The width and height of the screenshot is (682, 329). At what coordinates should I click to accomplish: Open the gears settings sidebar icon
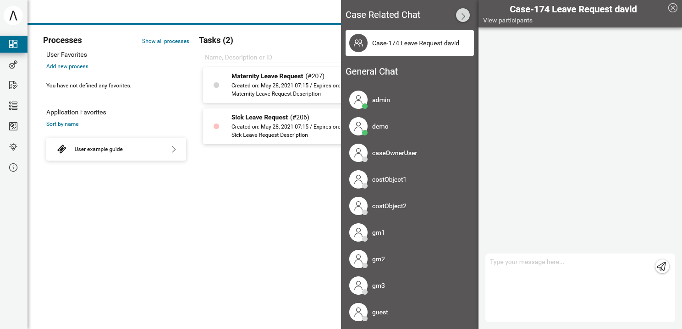[x=13, y=65]
